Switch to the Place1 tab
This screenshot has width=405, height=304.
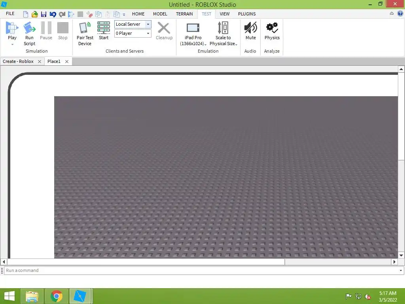(54, 61)
